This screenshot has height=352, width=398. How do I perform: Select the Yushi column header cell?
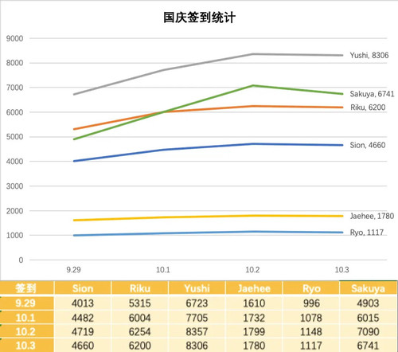pyautogui.click(x=197, y=288)
